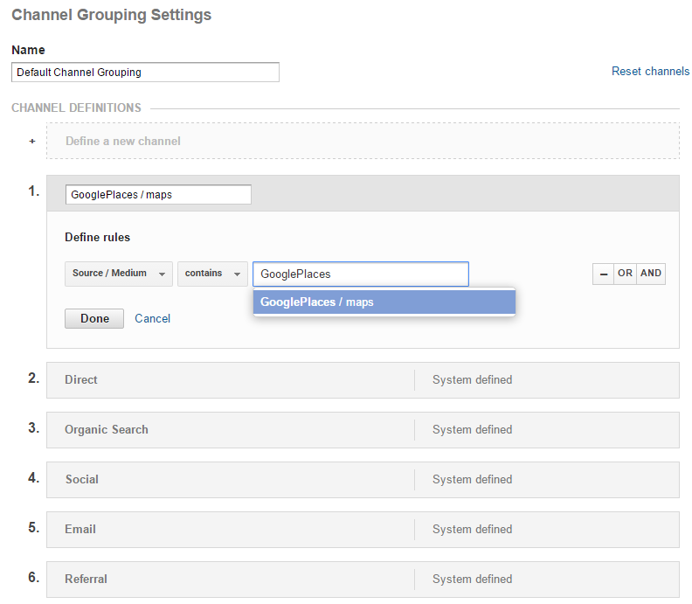This screenshot has height=604, width=692.
Task: Open the Referral channel row
Action: coord(363,580)
